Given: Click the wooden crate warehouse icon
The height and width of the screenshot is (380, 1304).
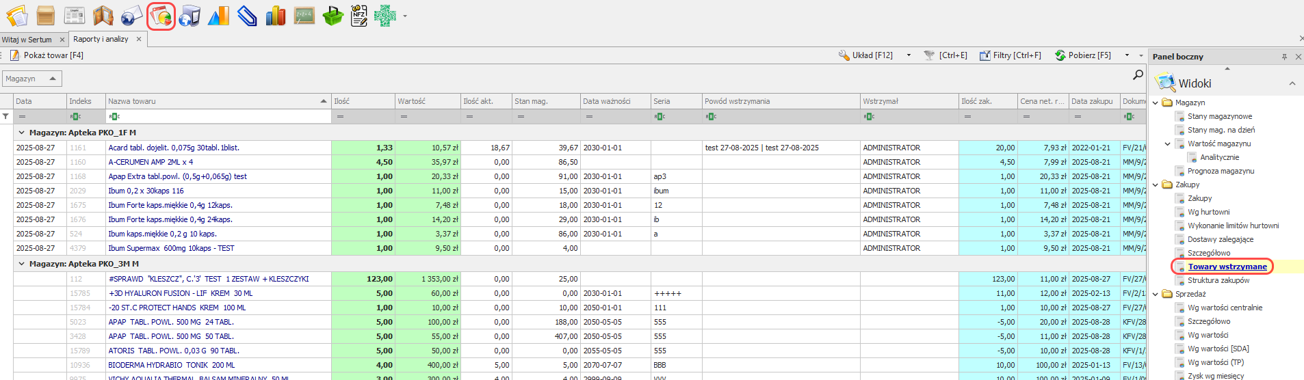Looking at the screenshot, I should click(46, 16).
